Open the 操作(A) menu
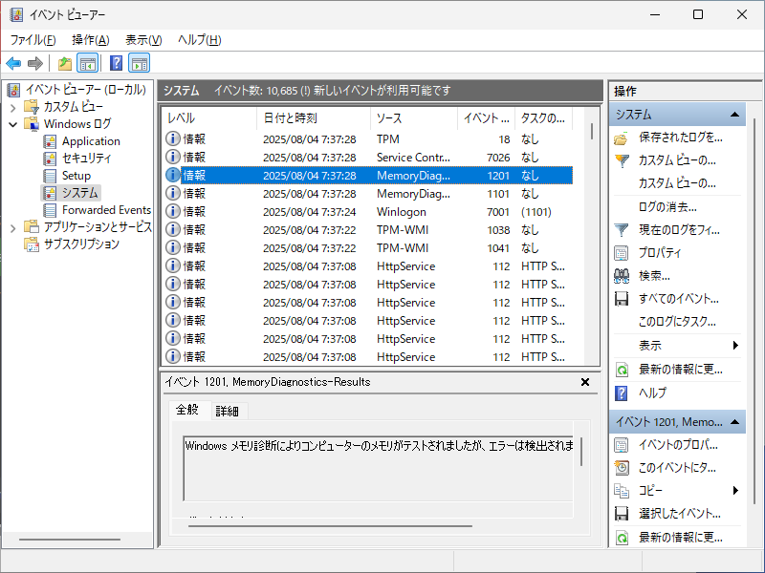Screen dimensions: 765x573 (90, 40)
